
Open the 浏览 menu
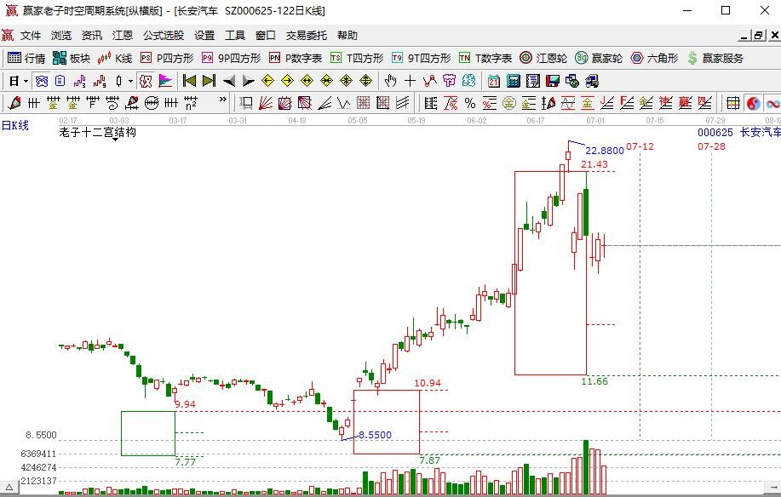[60, 36]
